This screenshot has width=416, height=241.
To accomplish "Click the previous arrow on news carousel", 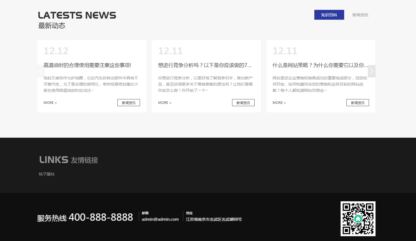I will point(41,71).
